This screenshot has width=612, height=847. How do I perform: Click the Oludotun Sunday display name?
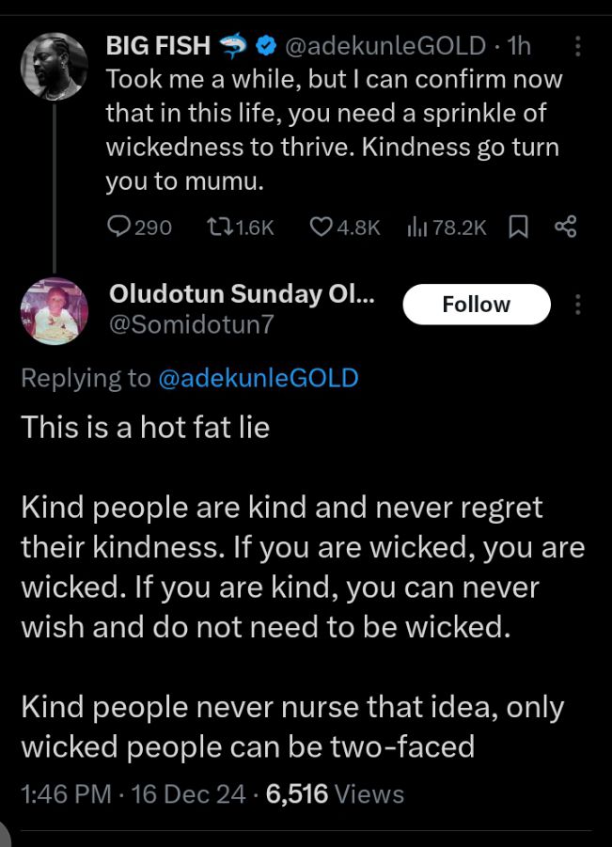pyautogui.click(x=243, y=293)
